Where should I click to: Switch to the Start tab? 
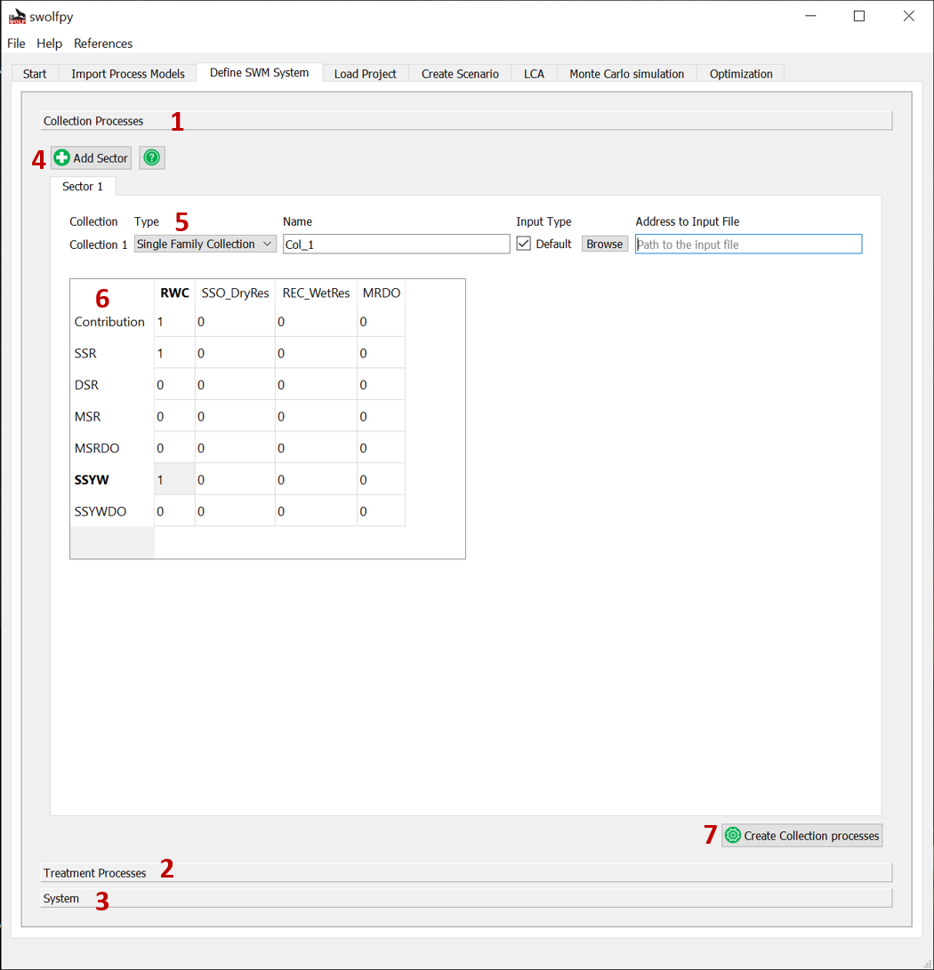tap(35, 74)
